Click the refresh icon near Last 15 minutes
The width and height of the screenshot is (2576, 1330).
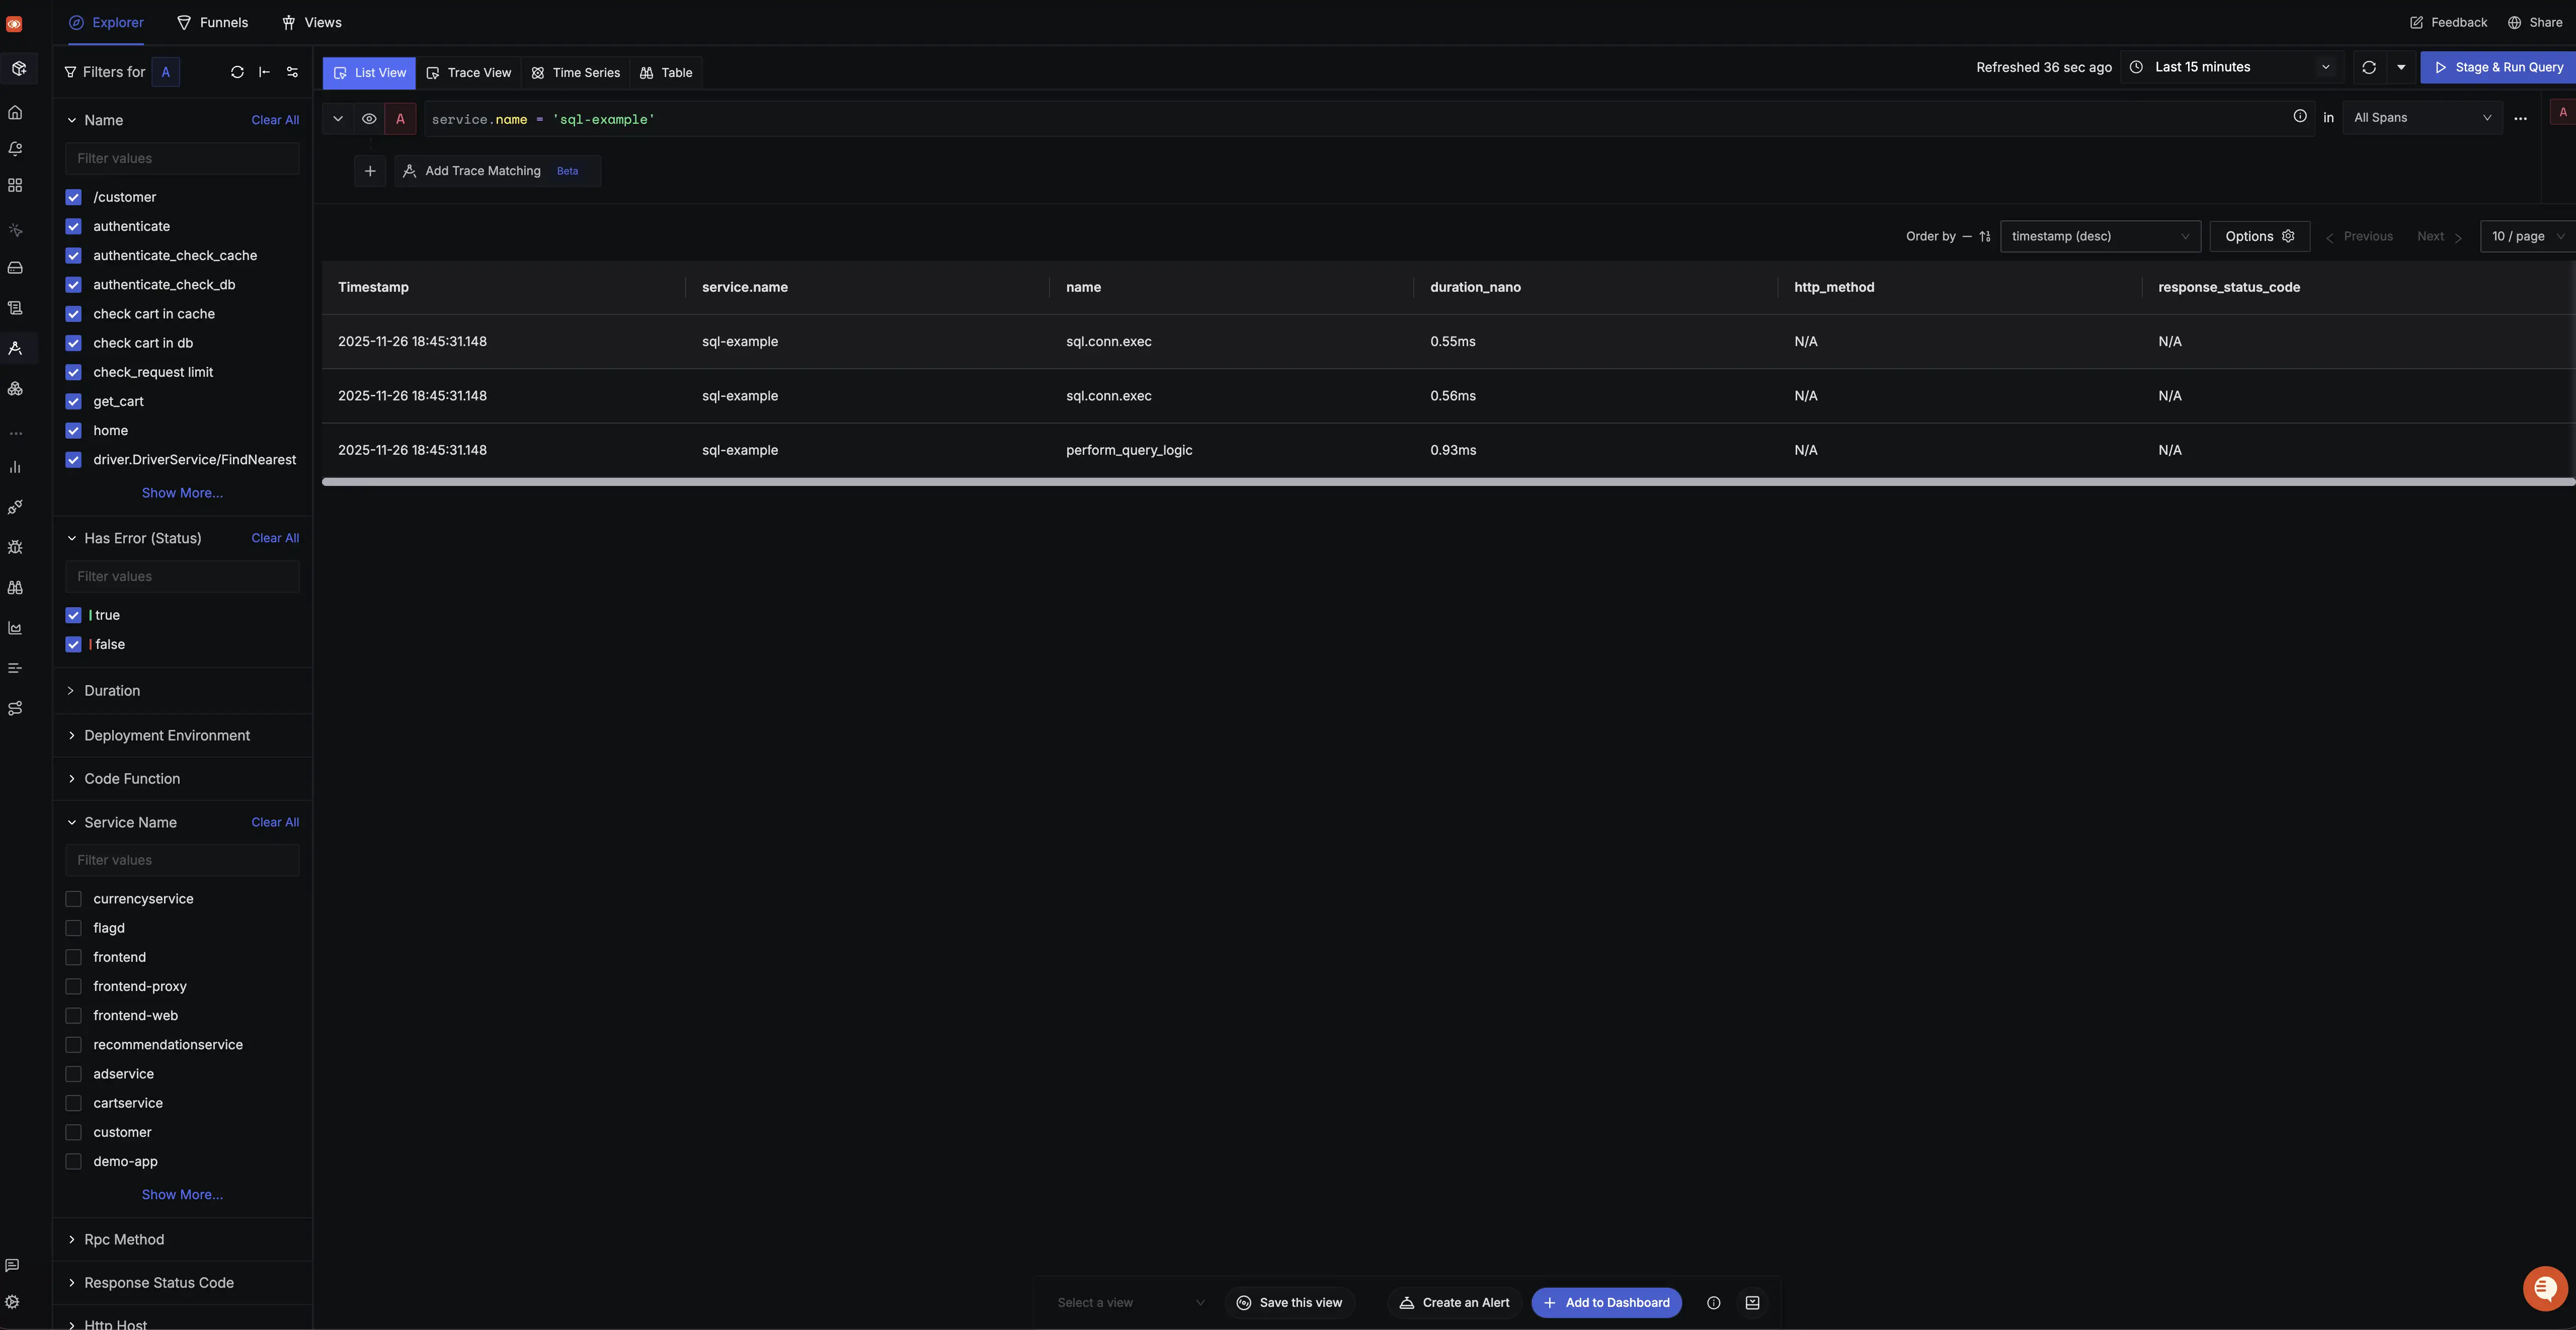2368,67
